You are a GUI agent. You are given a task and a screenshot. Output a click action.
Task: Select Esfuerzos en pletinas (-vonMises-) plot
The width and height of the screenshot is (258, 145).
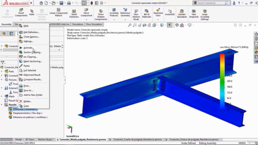pos(30,117)
